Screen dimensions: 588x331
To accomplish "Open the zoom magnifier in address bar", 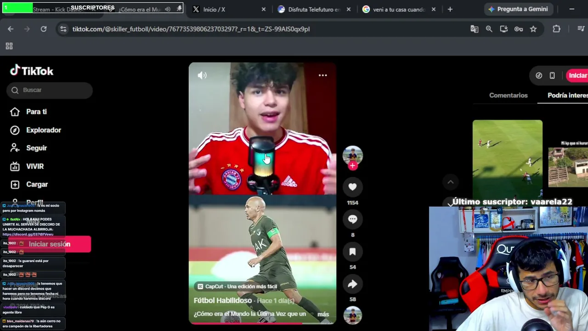I will click(489, 29).
